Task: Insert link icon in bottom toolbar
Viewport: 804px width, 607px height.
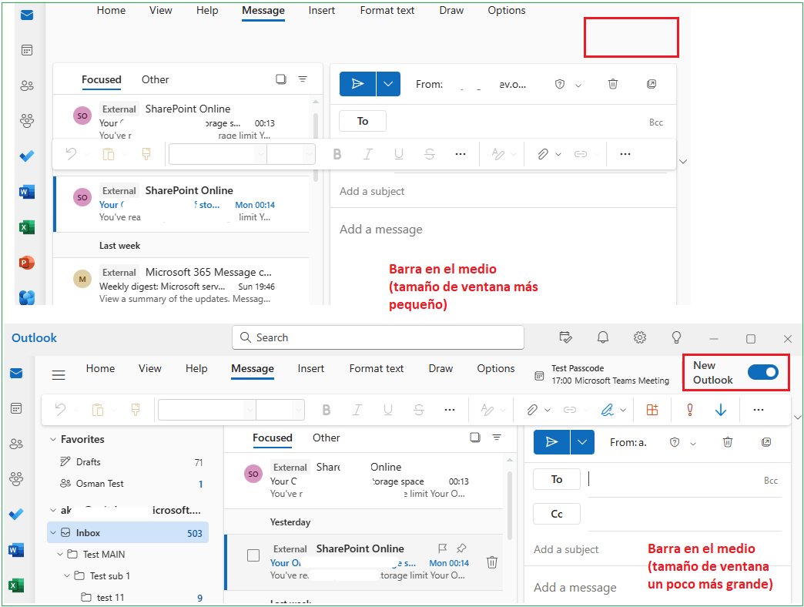Action: coord(570,410)
